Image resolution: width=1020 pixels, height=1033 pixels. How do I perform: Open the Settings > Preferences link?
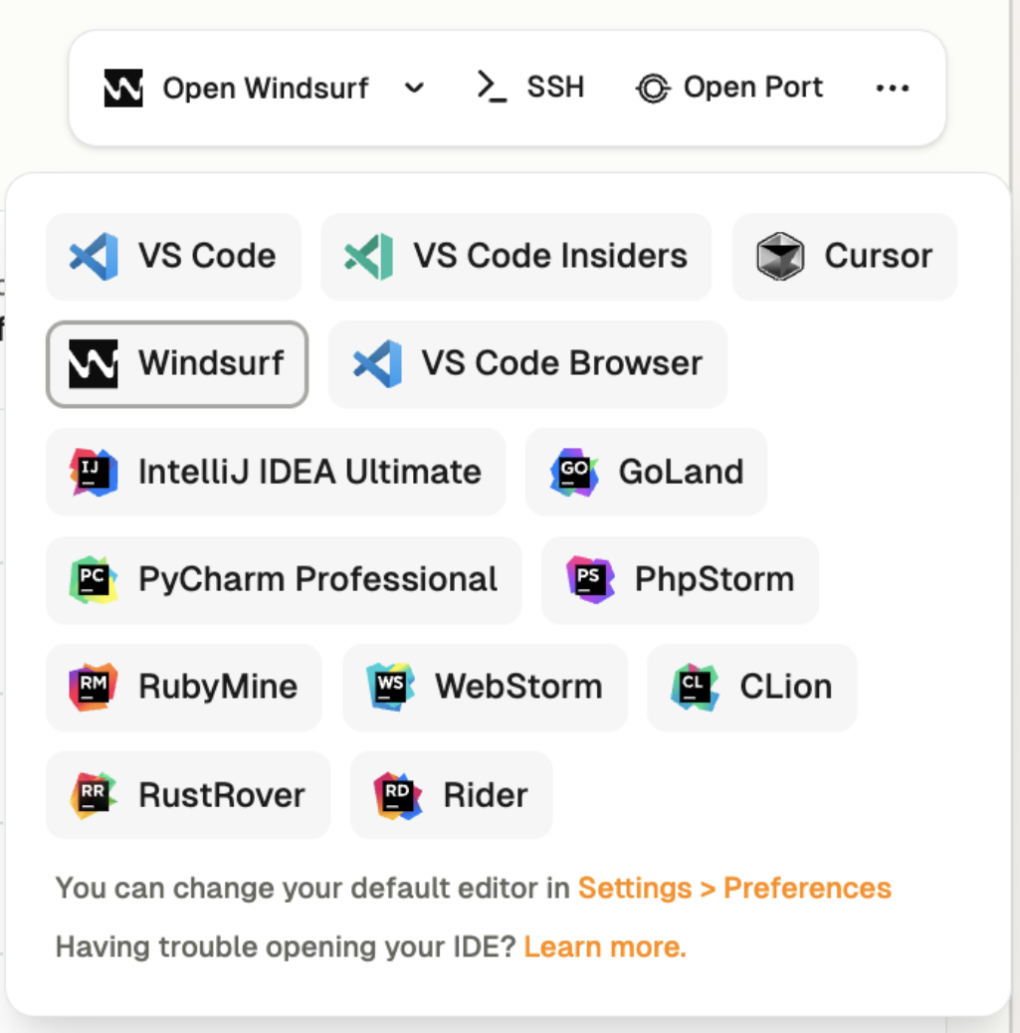coord(734,888)
